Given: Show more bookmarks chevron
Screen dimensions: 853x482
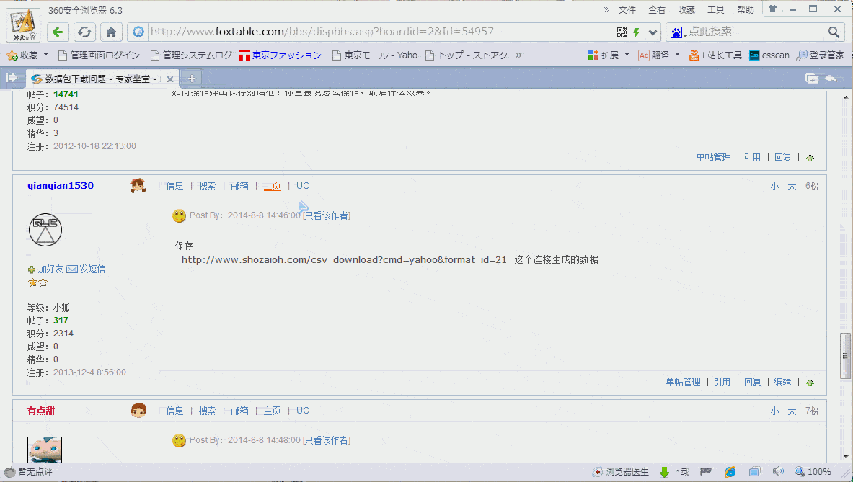Looking at the screenshot, I should point(518,55).
